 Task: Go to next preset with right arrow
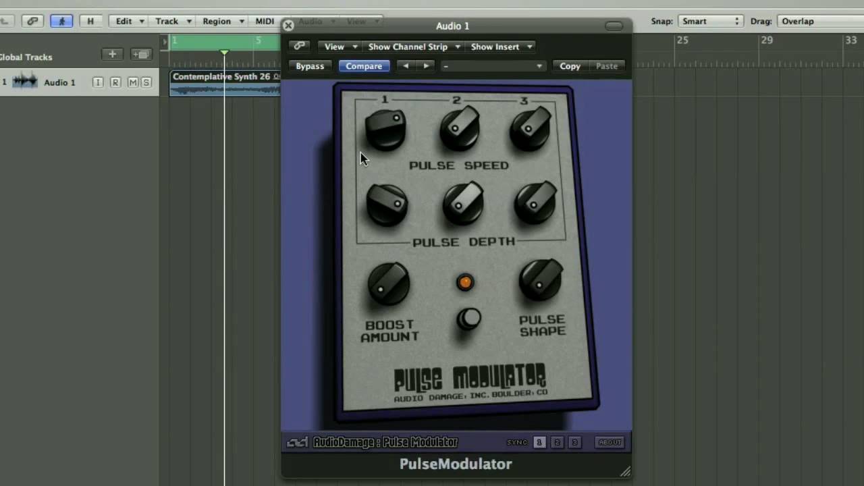coord(426,66)
